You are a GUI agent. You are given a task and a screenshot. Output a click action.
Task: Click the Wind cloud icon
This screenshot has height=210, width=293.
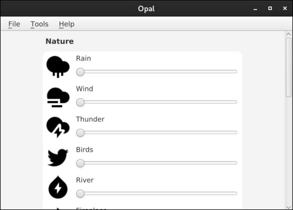[x=58, y=97]
